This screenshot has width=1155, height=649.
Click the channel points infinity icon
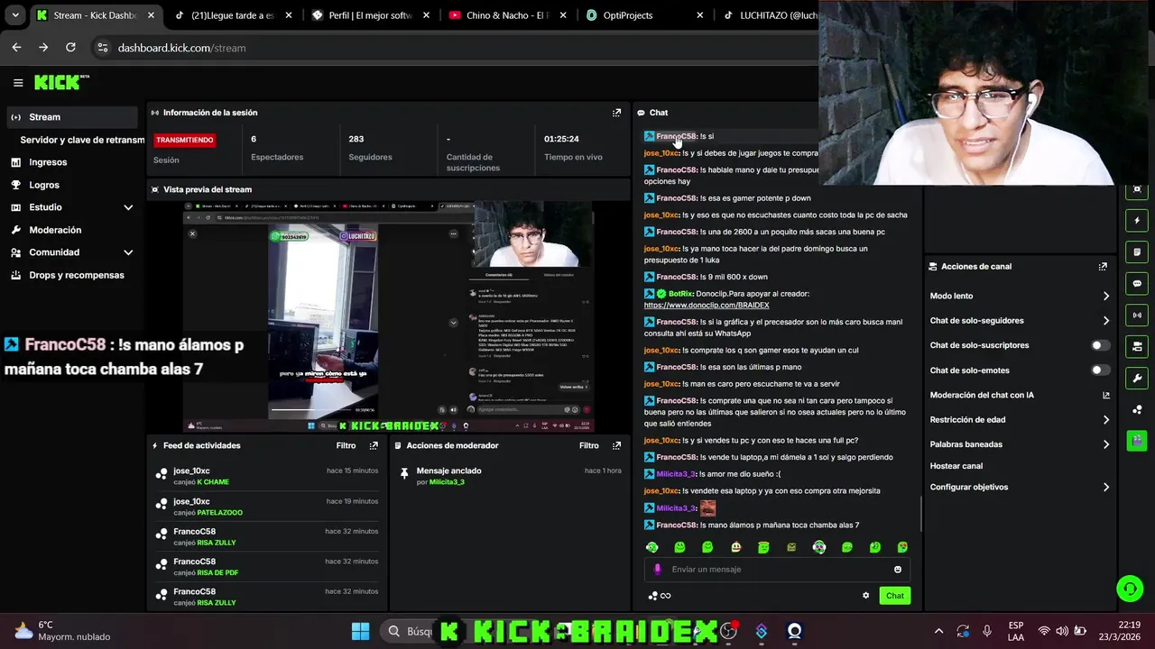(x=666, y=596)
